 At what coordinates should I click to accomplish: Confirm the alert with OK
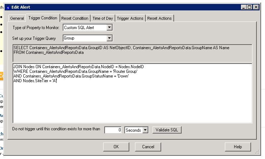(x=116, y=147)
